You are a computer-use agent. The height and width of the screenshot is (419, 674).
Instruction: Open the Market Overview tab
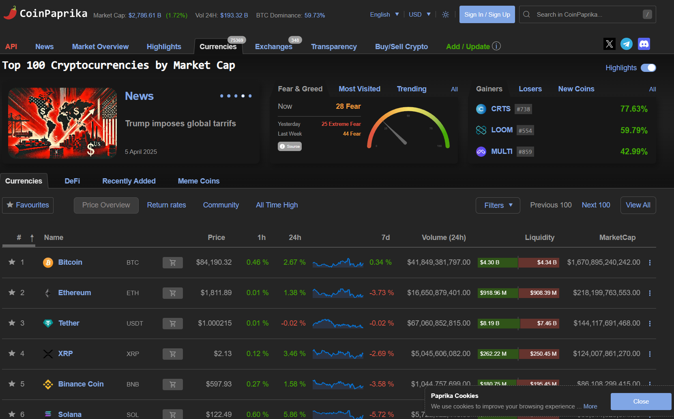(100, 47)
